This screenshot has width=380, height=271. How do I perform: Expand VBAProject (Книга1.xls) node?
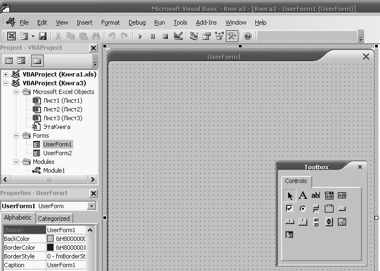tap(5, 75)
